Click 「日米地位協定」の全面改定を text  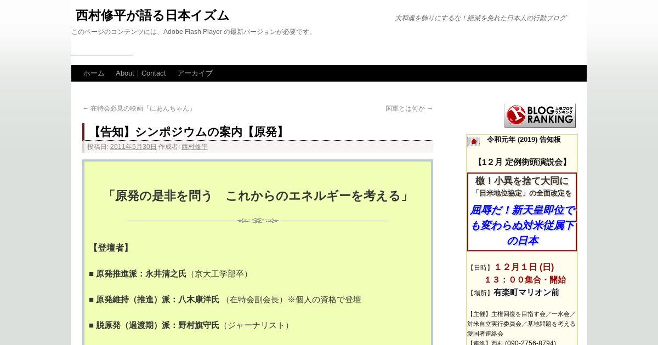[x=522, y=193]
